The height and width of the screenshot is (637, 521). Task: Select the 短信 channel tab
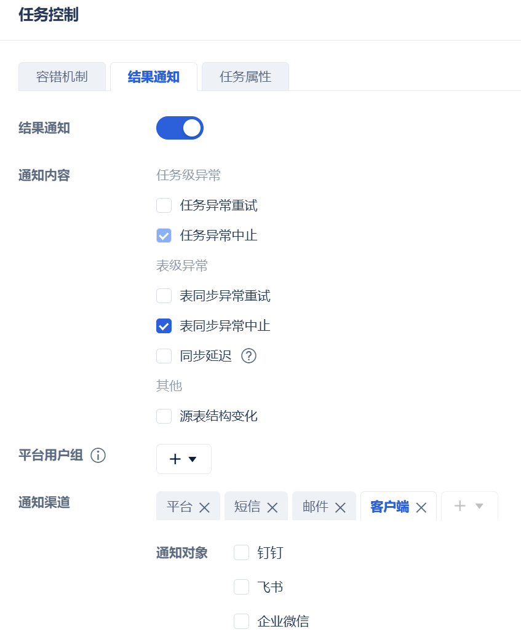click(247, 507)
